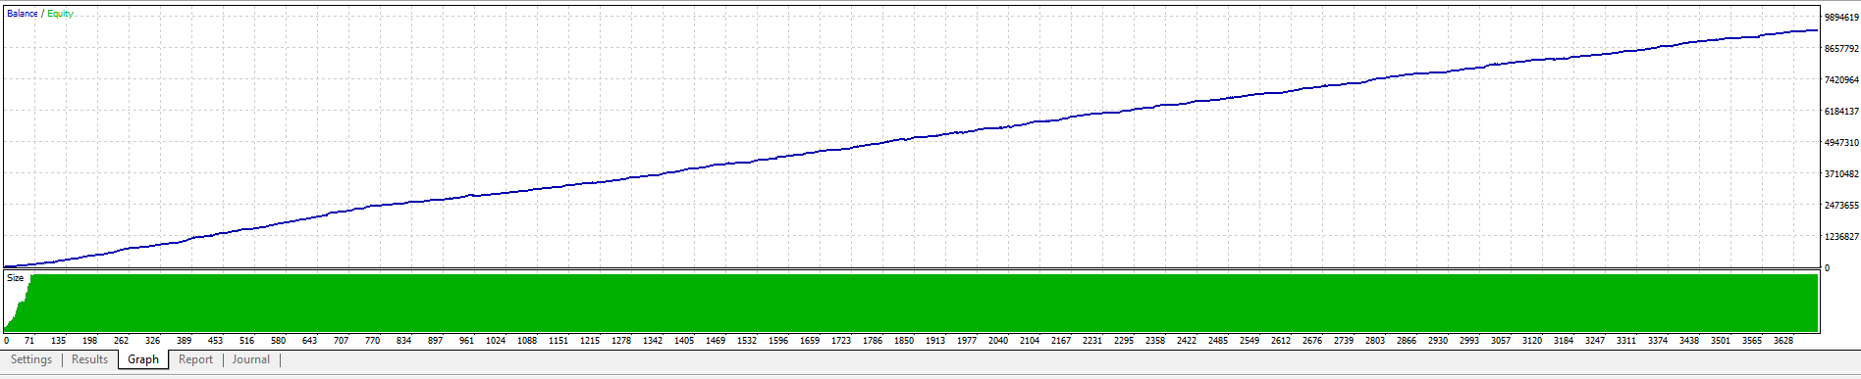Open the Results tab

[89, 359]
